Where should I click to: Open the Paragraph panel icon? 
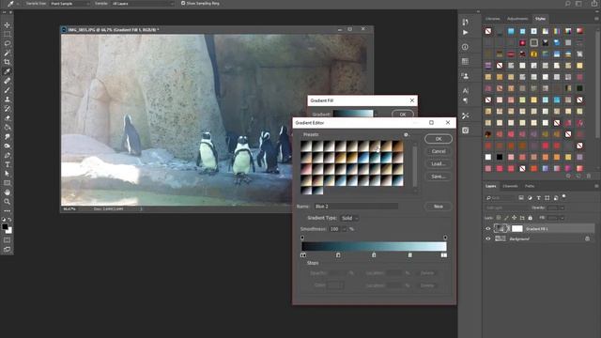(x=466, y=100)
